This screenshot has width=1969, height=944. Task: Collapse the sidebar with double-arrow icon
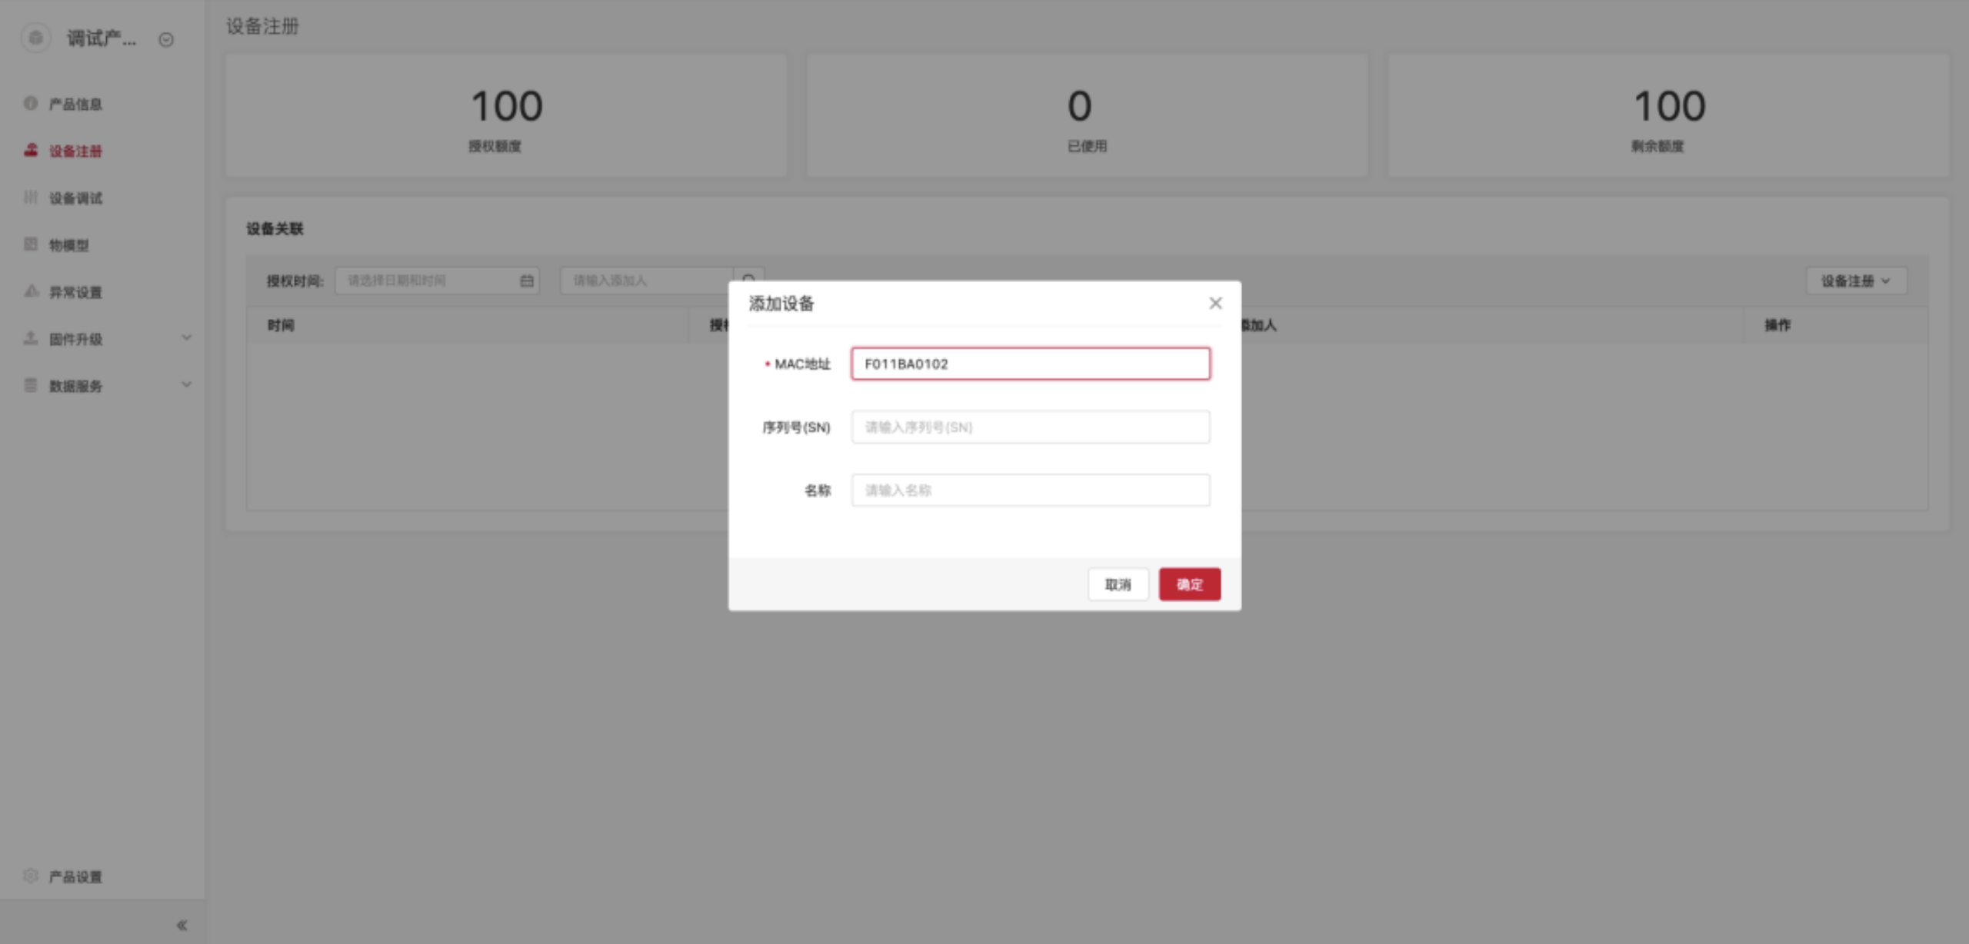tap(182, 925)
